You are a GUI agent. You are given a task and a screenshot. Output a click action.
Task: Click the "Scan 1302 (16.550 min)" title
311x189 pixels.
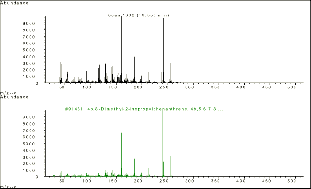pyautogui.click(x=138, y=15)
